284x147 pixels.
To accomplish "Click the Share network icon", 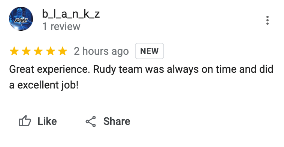I will point(91,121).
